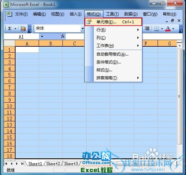Image resolution: width=186 pixels, height=175 pixels.
Task: Minimize the workbook window
Action: [167, 21]
